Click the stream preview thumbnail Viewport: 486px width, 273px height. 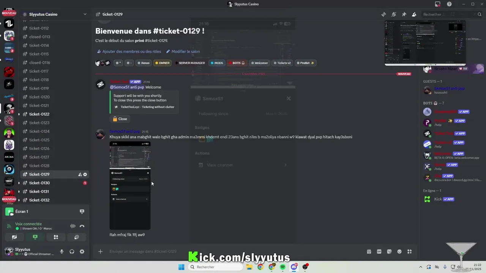click(x=425, y=43)
